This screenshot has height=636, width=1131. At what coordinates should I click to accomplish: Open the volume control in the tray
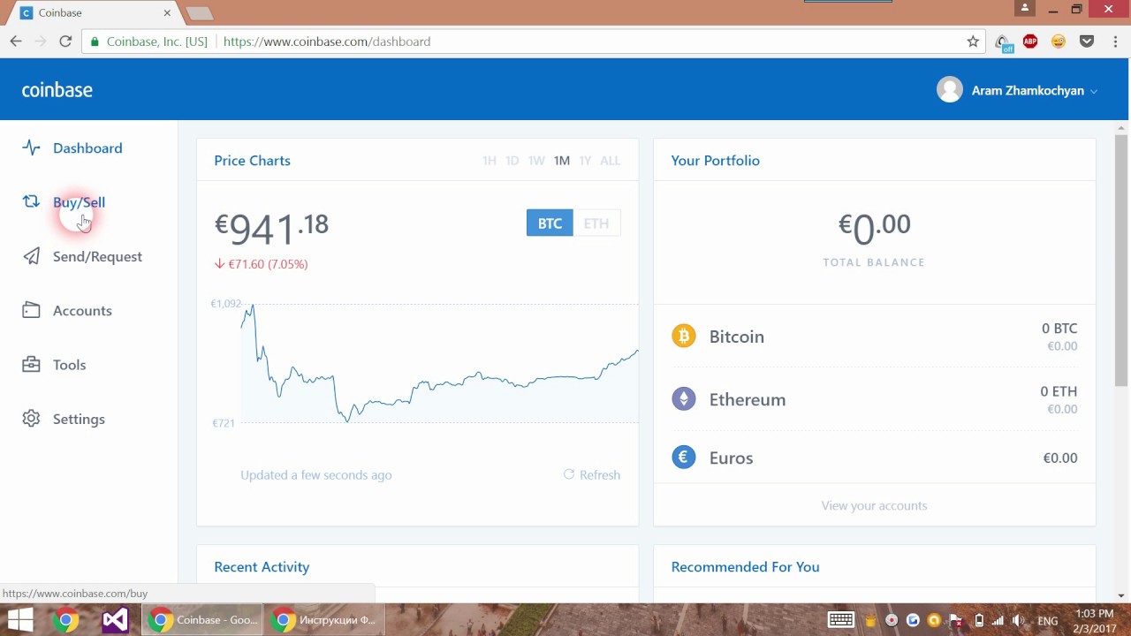point(1018,620)
